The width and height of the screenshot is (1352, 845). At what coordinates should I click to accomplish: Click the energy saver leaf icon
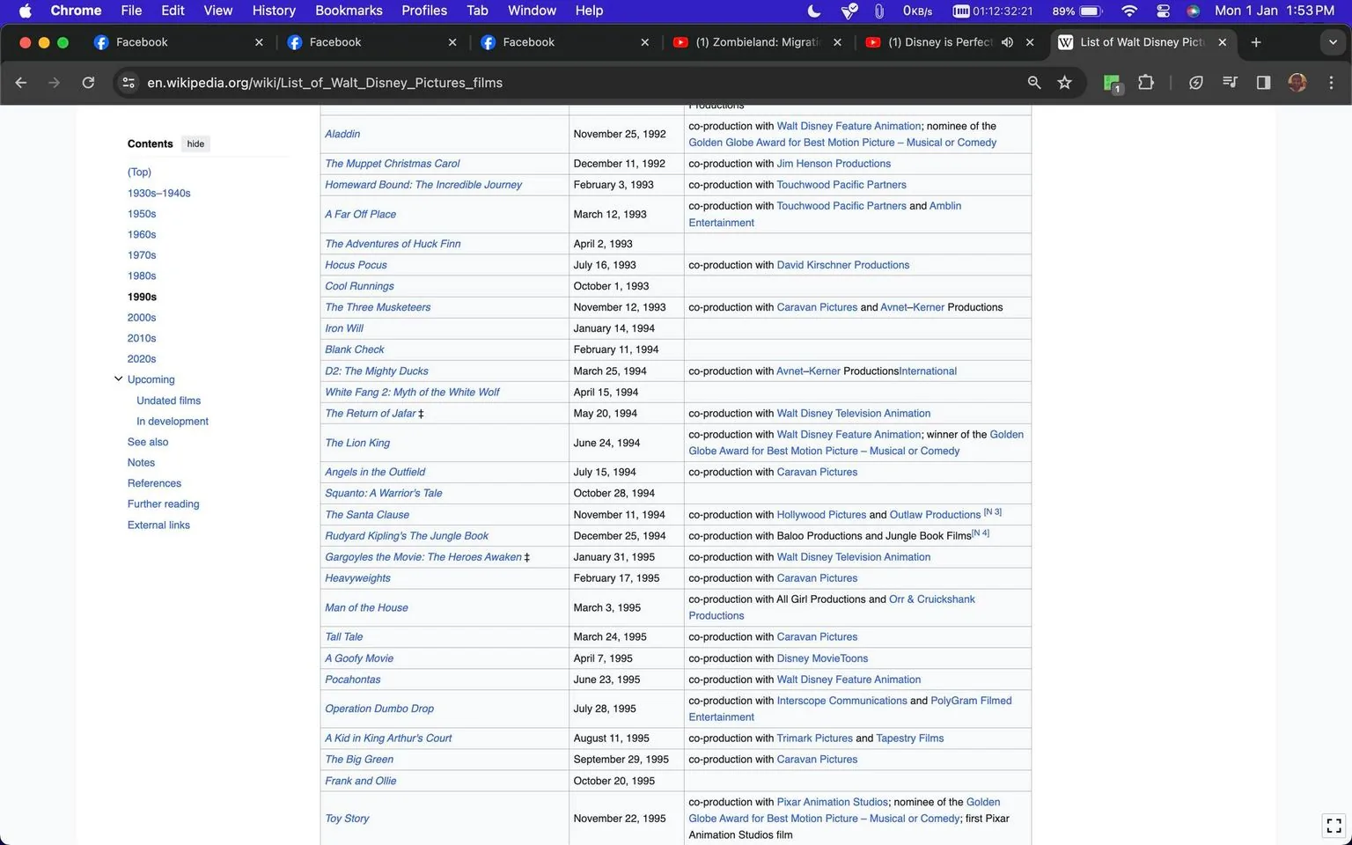pyautogui.click(x=1196, y=82)
